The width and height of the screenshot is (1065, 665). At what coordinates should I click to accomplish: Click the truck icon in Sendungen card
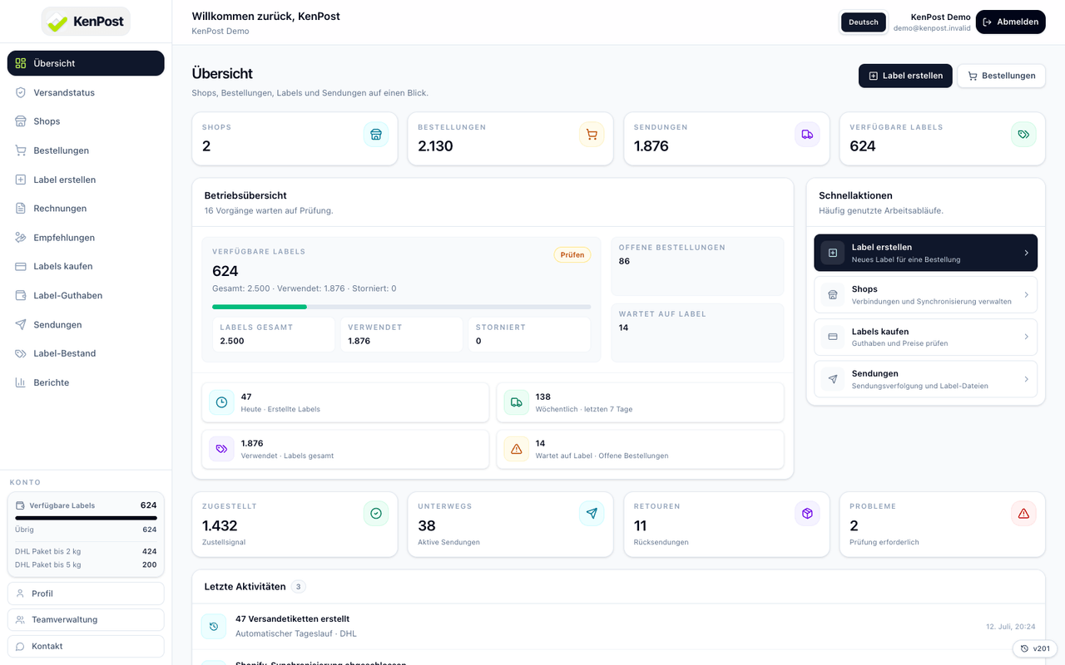(807, 135)
